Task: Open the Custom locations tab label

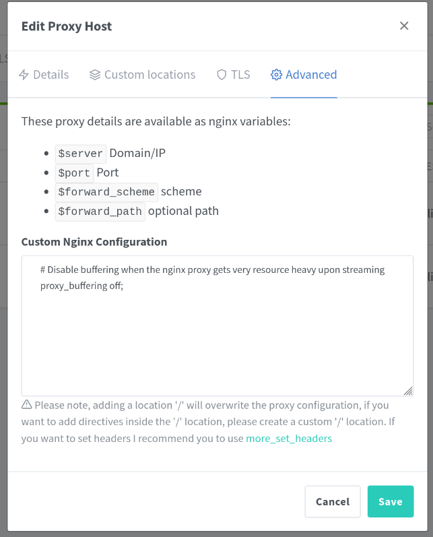Action: [149, 75]
